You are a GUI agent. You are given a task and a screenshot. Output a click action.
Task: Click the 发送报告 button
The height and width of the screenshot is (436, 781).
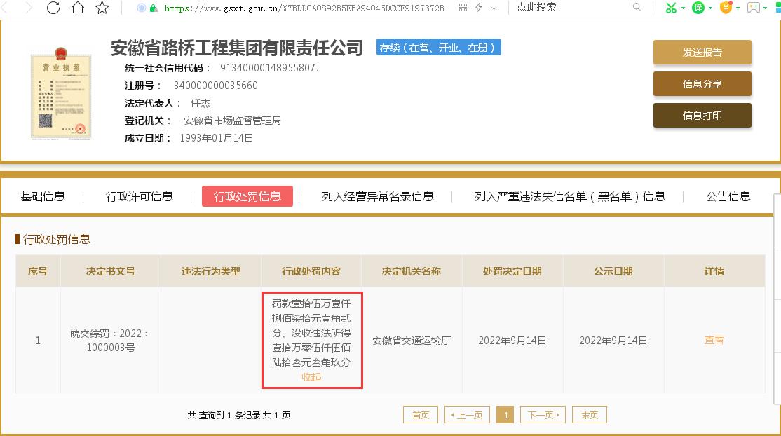[x=702, y=52]
